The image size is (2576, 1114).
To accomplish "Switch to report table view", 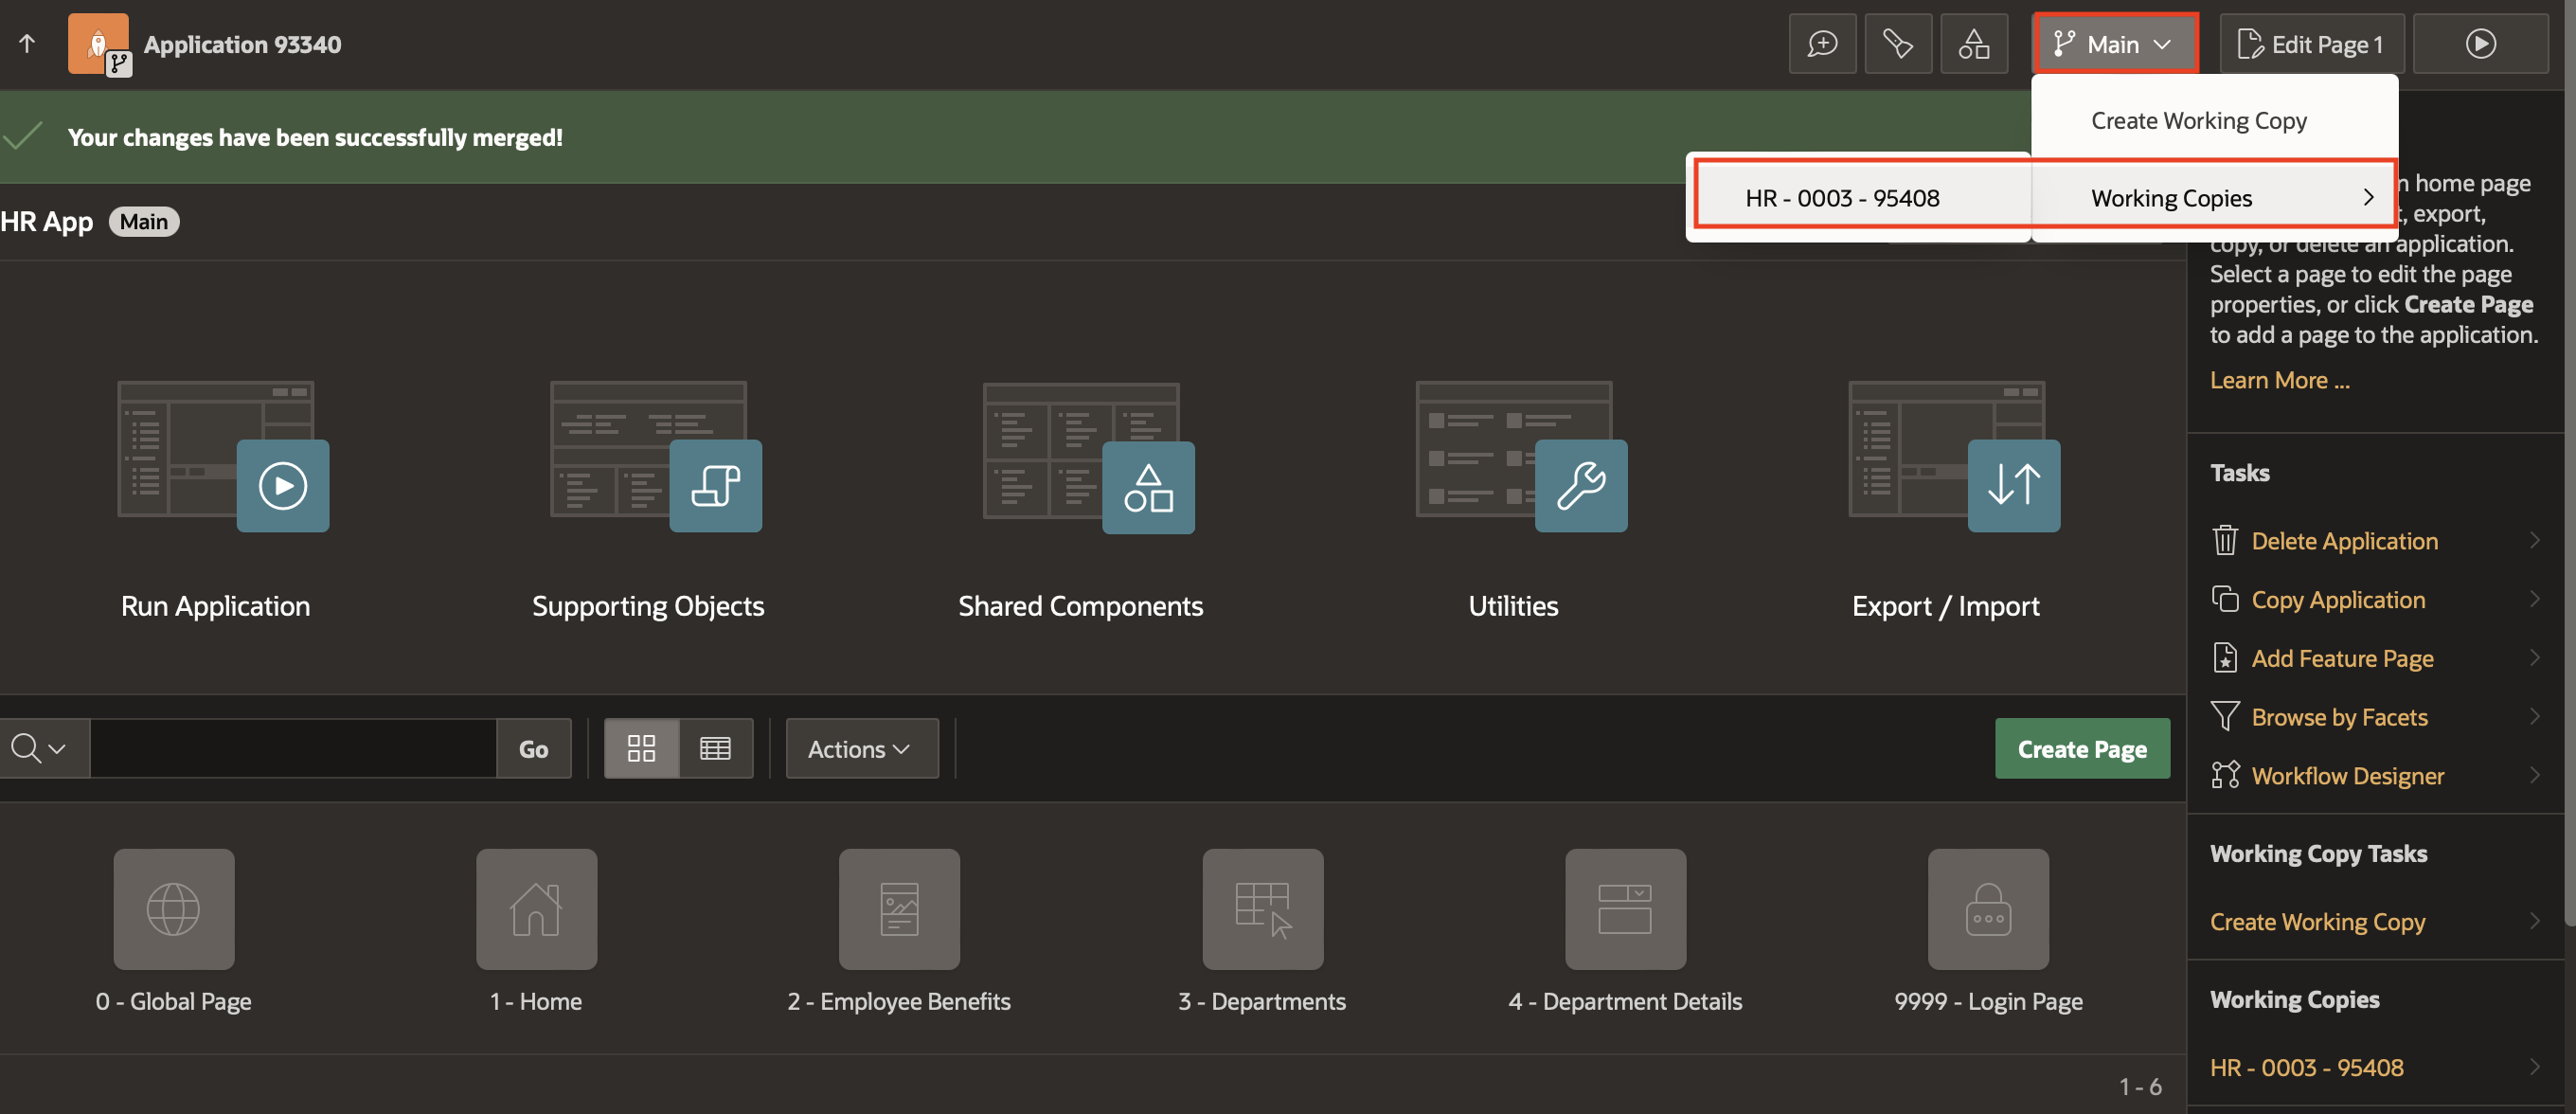I will tap(715, 748).
